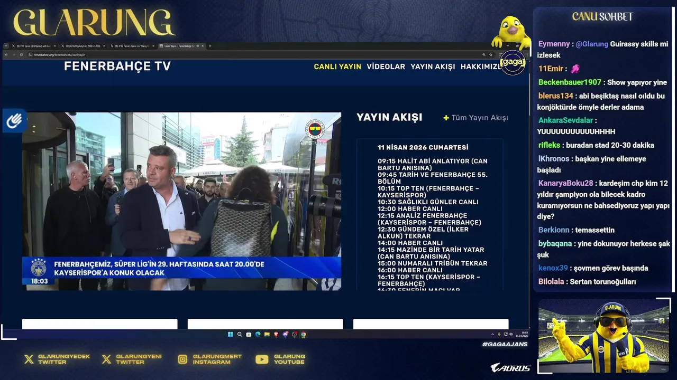677x380 pixels.
Task: Click username kenox39 in chat
Action: click(553, 268)
